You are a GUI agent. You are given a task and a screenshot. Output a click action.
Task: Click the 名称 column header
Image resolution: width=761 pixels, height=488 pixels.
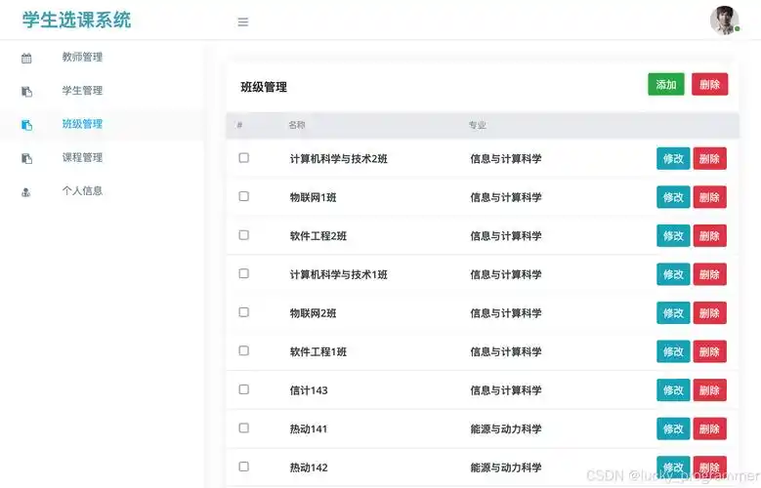(x=297, y=125)
